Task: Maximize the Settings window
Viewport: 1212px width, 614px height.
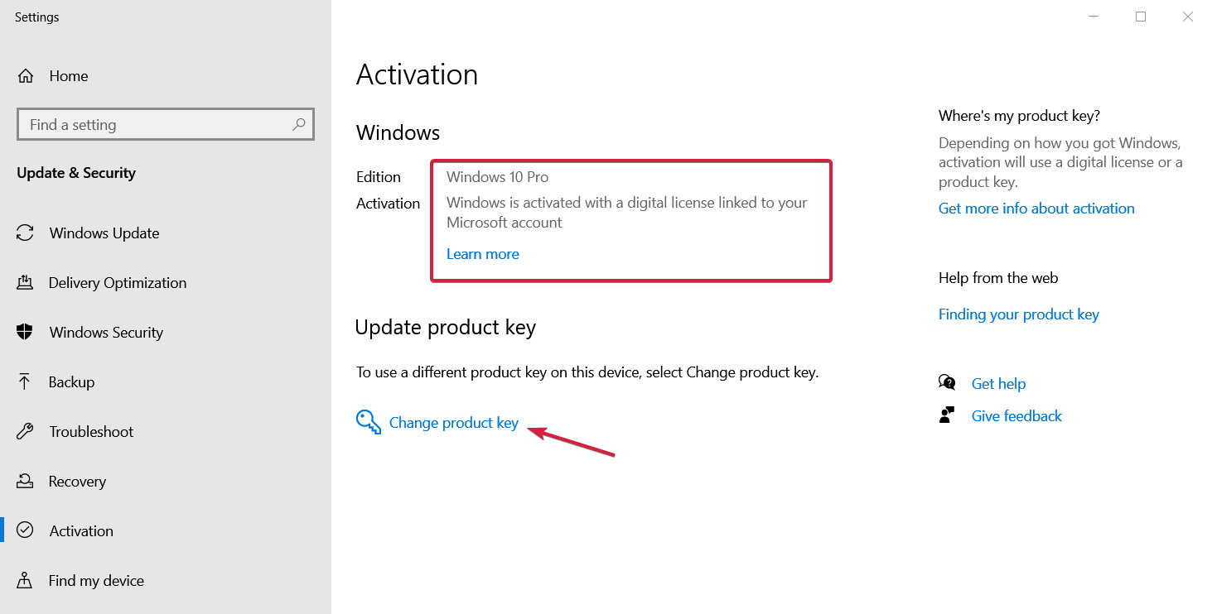Action: pos(1141,17)
